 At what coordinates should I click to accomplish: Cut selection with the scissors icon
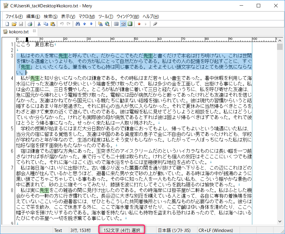tap(39, 24)
